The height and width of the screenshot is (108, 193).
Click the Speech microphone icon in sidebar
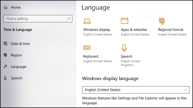tap(5, 78)
